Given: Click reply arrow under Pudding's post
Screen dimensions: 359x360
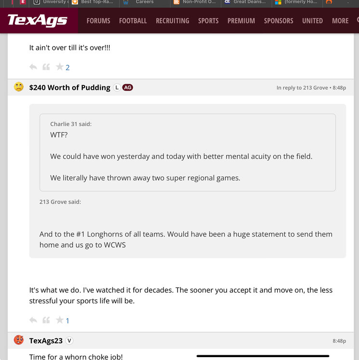Looking at the screenshot, I should tap(33, 320).
